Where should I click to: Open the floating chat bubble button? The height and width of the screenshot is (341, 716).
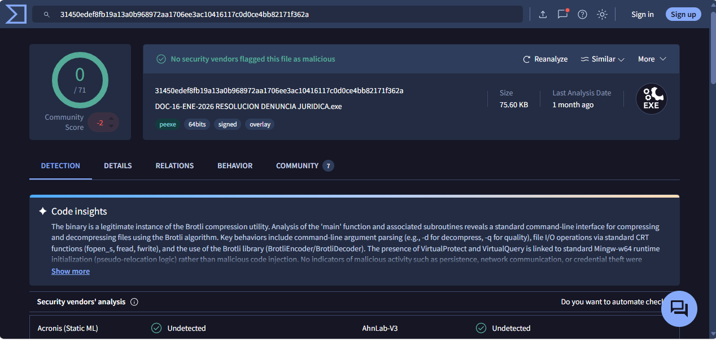679,309
